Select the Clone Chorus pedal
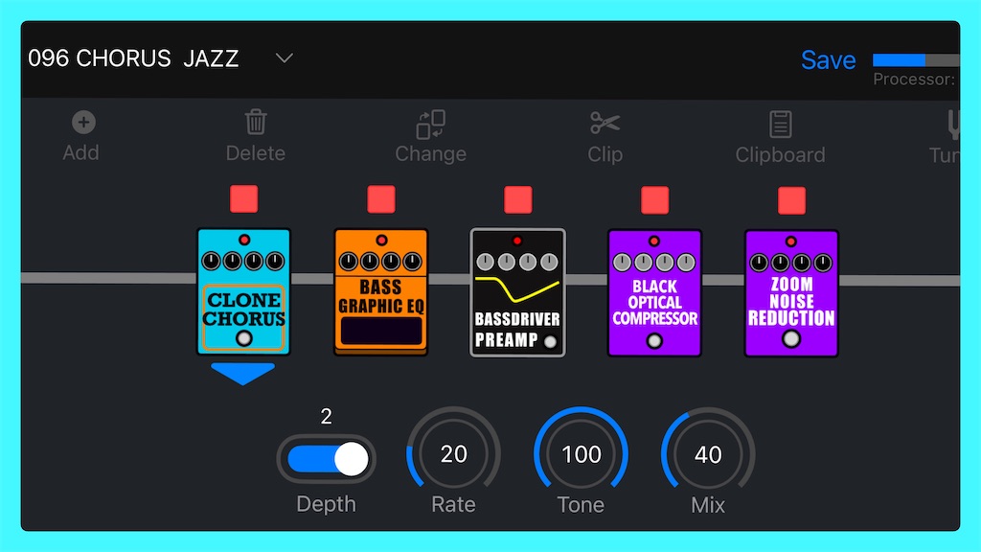981x552 pixels. pyautogui.click(x=243, y=291)
